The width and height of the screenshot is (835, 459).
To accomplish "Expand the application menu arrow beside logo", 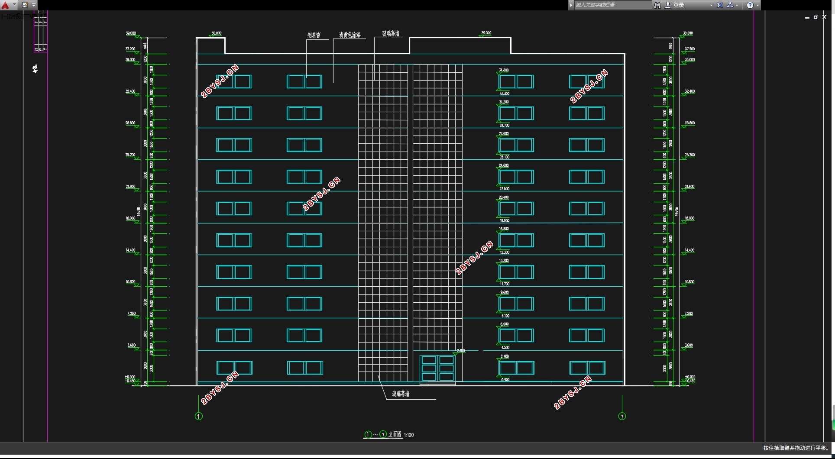I will 15,5.
